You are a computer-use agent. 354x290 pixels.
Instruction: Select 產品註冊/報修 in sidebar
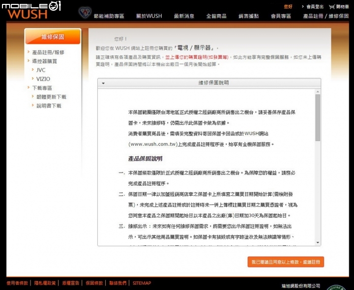[48, 53]
